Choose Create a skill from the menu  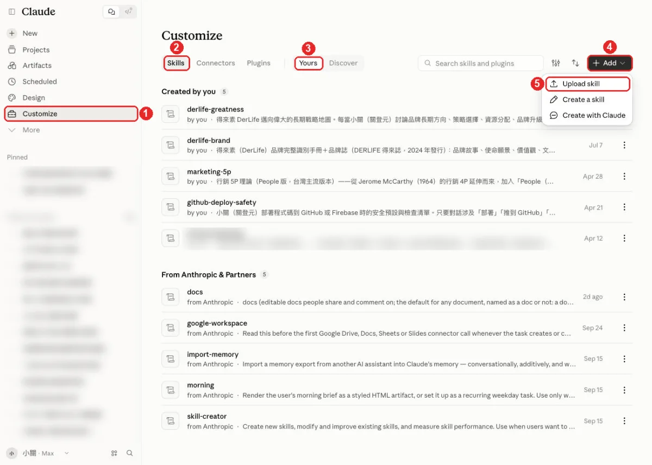coord(587,99)
